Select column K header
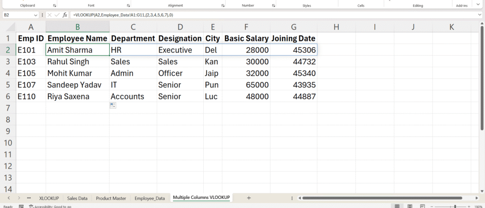This screenshot has width=485, height=208. tap(451, 27)
